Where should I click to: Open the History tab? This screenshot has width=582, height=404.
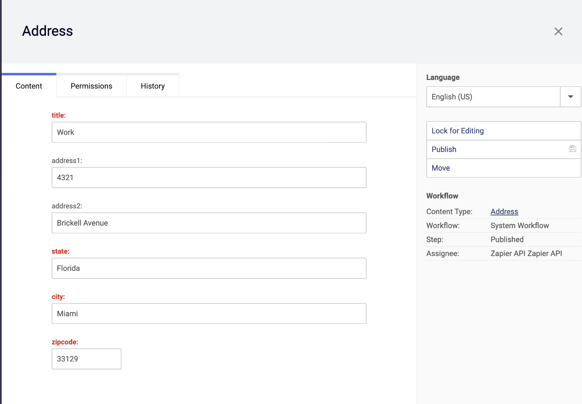coord(153,86)
